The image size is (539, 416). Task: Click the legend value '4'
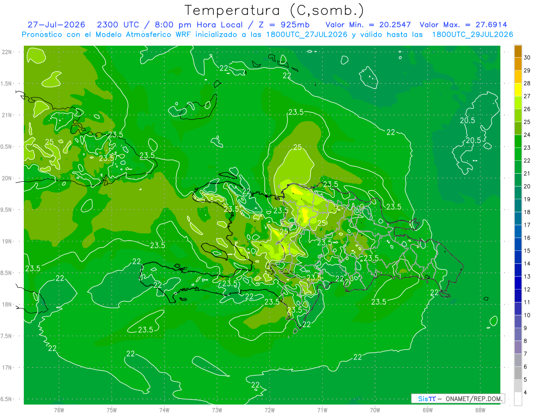click(526, 393)
